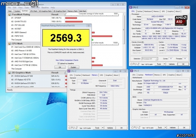Click the PassMark Rating section folder icon

point(9,15)
